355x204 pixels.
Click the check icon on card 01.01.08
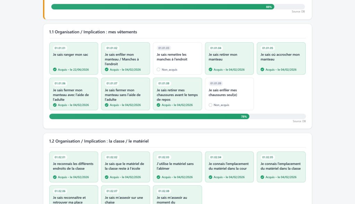point(158,105)
